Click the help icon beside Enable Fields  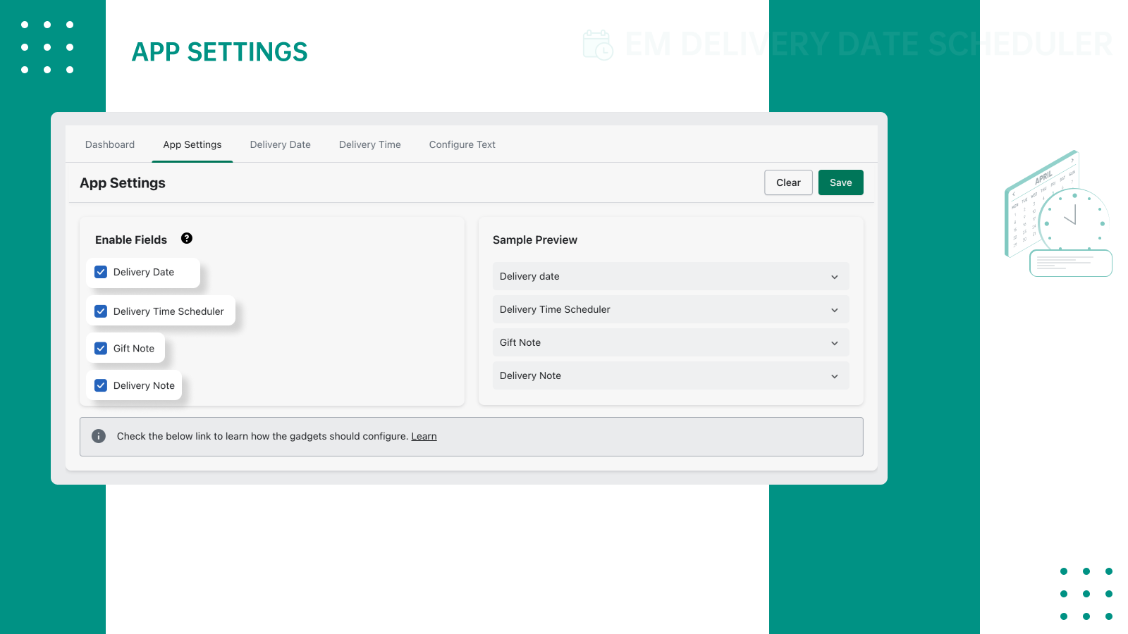click(x=187, y=239)
